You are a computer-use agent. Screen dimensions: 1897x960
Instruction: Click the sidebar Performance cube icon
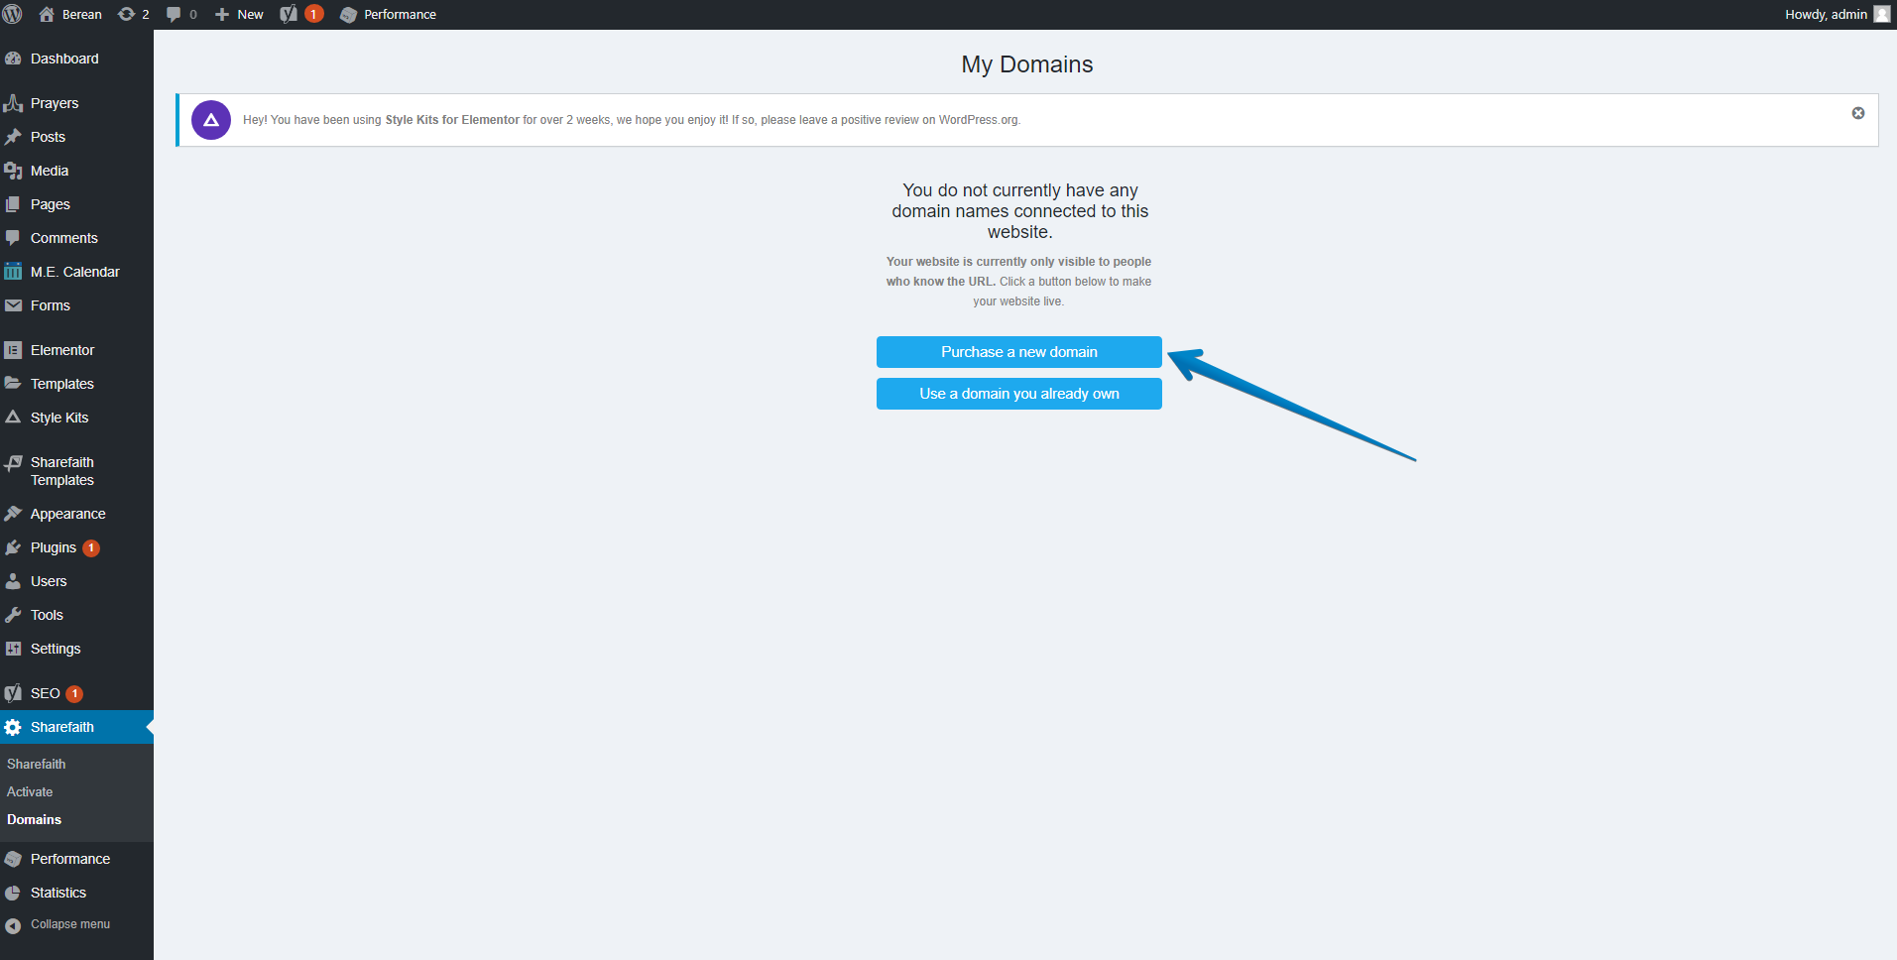click(13, 859)
